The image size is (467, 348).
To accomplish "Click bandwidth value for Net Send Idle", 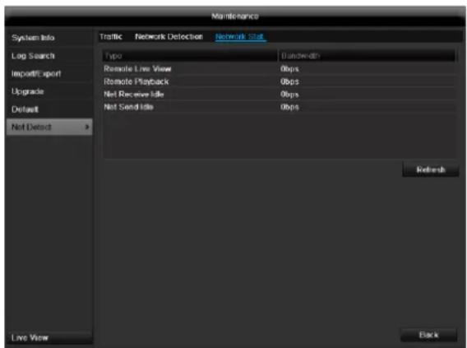I will tap(289, 107).
